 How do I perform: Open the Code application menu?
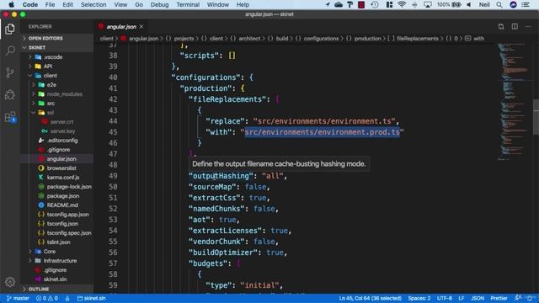tap(30, 4)
